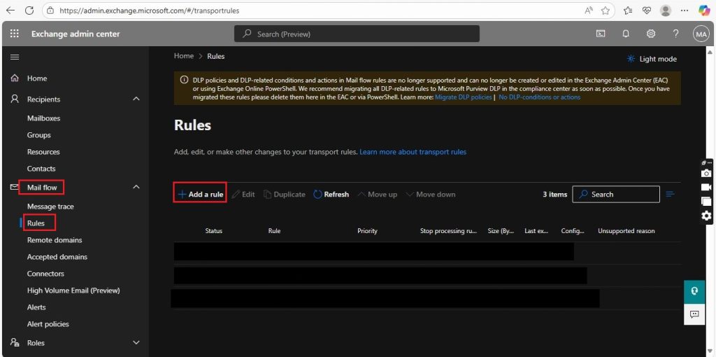Collapse the Mail flow section chevron

[136, 187]
